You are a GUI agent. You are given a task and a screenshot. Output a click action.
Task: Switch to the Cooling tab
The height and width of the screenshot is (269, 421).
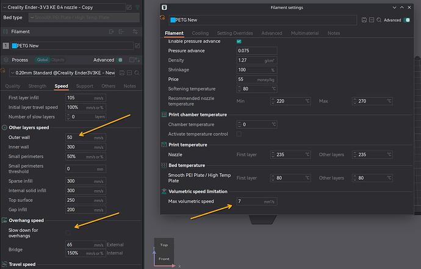200,33
